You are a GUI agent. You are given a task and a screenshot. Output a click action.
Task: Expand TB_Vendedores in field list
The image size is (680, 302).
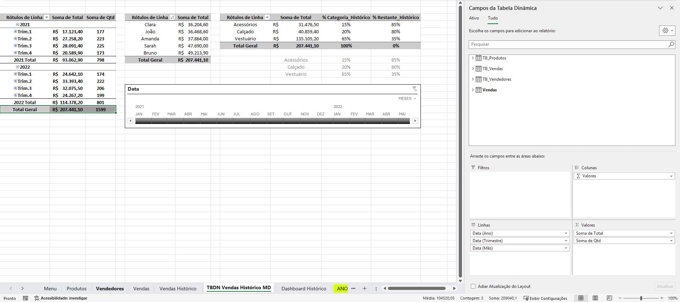(x=473, y=79)
